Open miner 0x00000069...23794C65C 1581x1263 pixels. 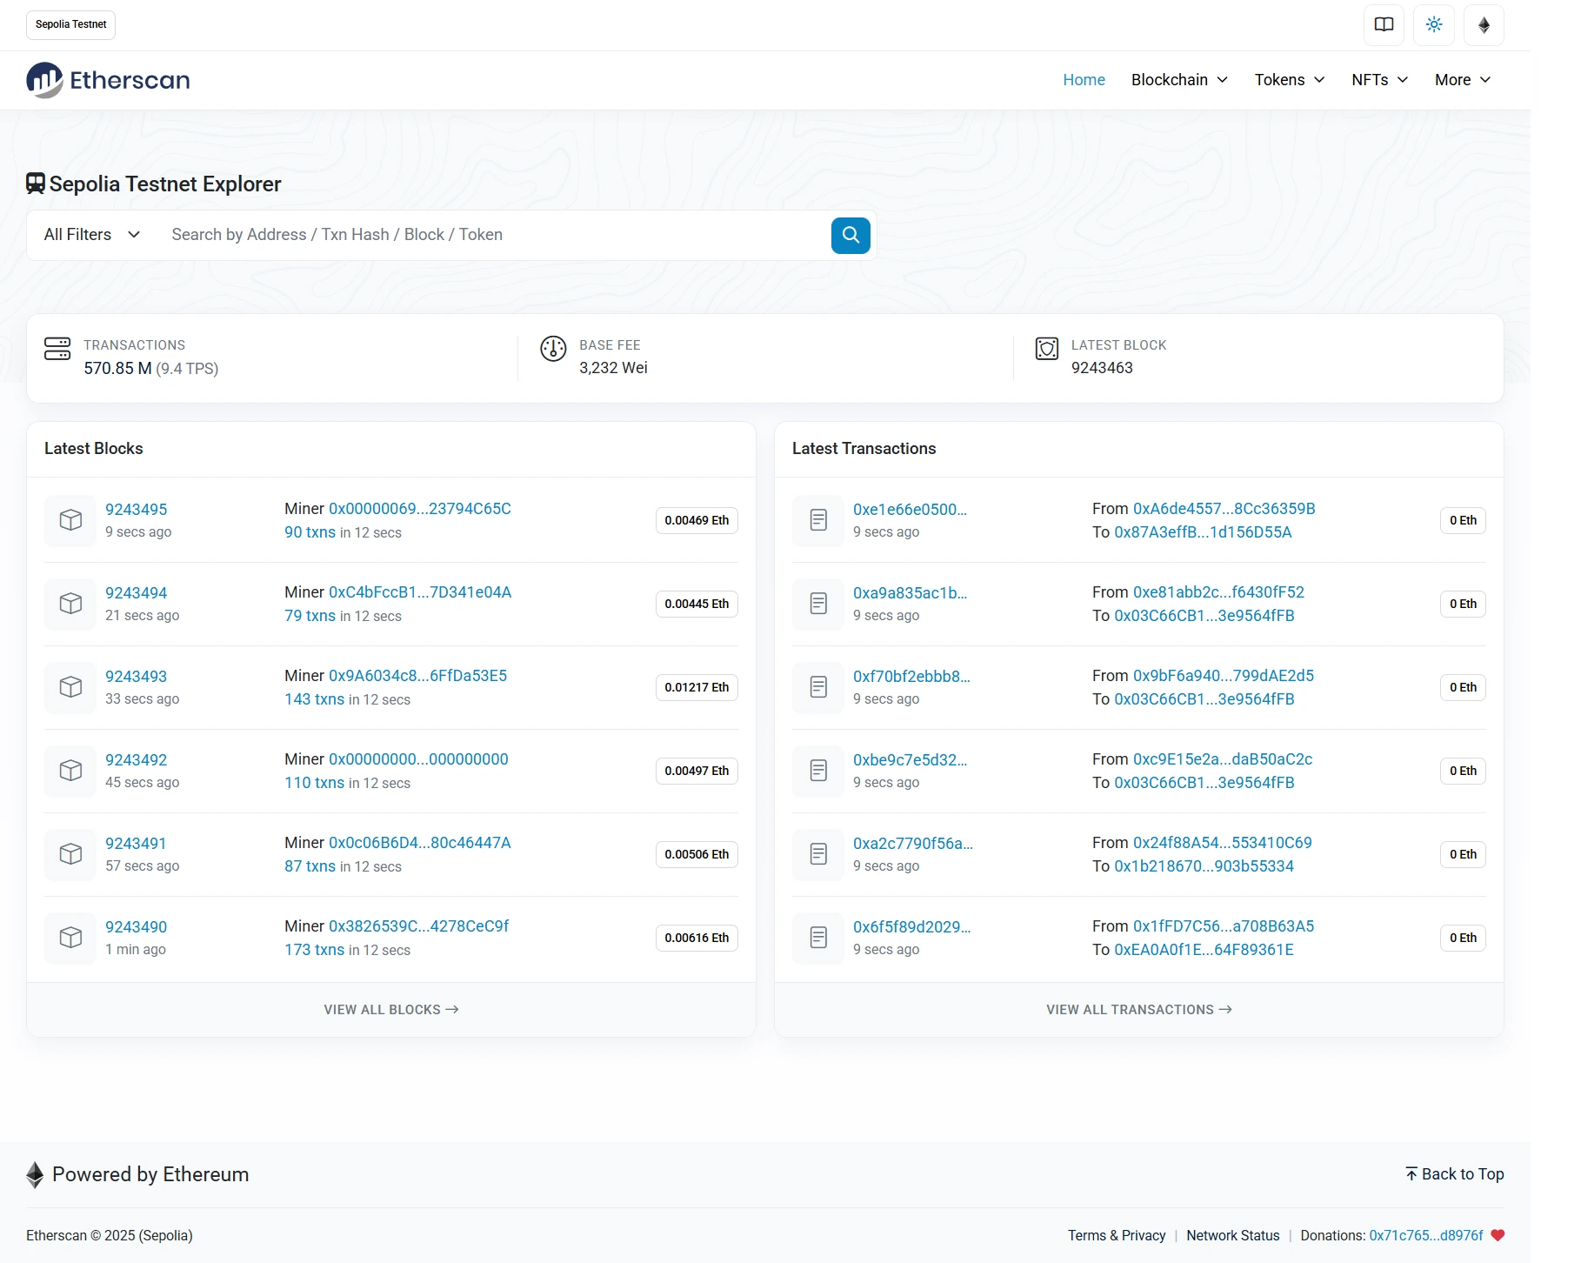pos(420,509)
